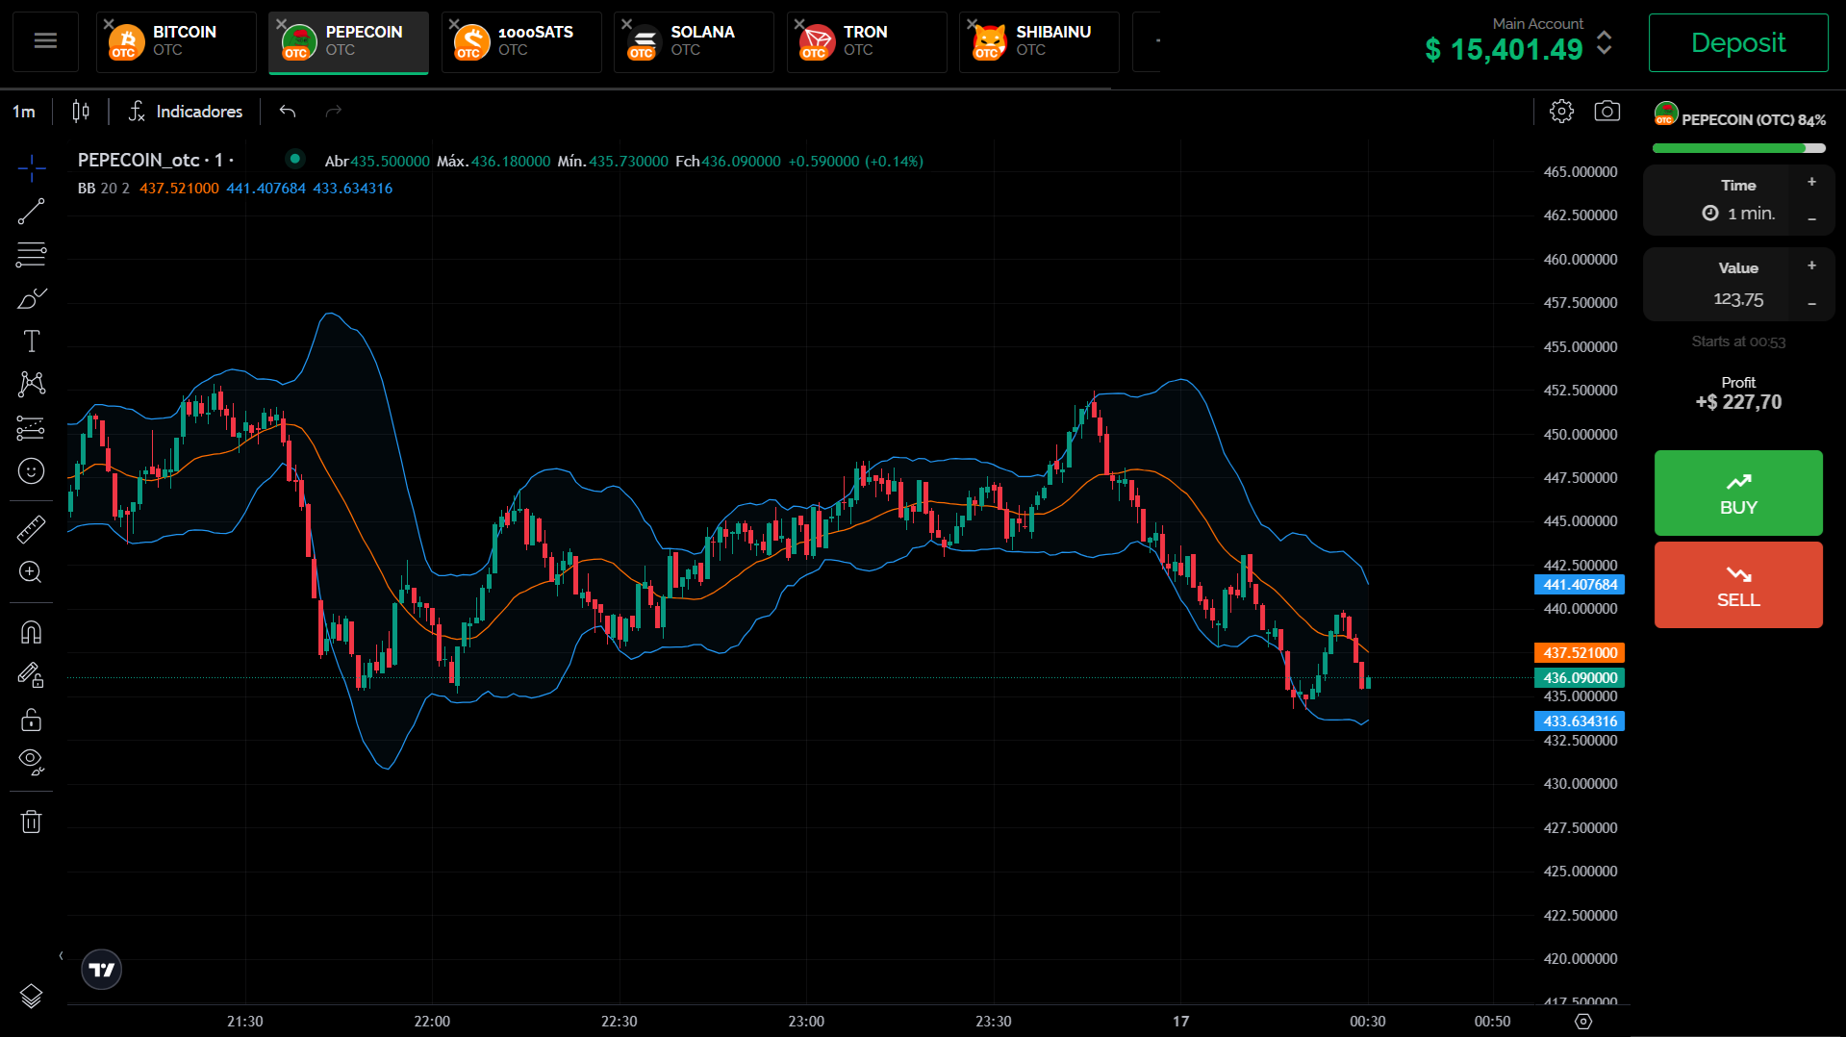1846x1037 pixels.
Task: Redo the last chart action
Action: coord(334,112)
